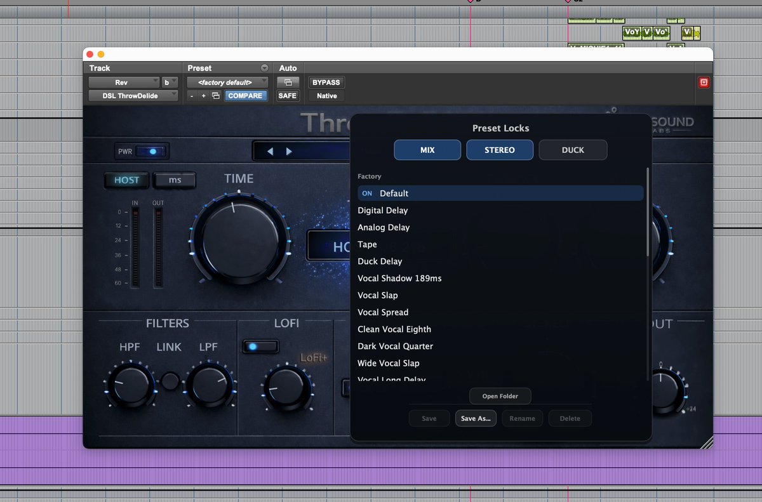Toggle the MIX preset lock

[427, 150]
